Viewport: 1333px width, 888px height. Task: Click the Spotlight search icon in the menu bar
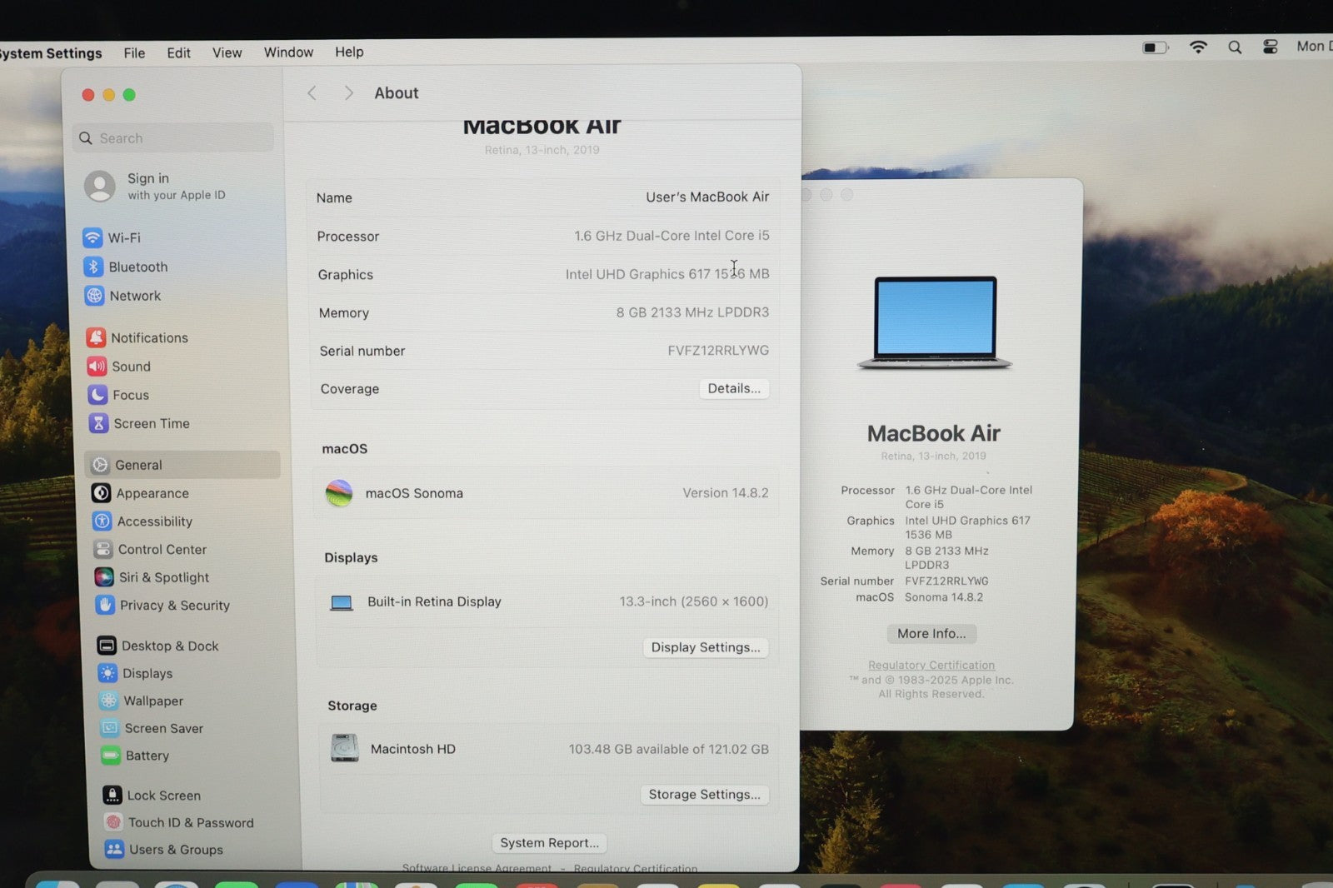[1235, 47]
